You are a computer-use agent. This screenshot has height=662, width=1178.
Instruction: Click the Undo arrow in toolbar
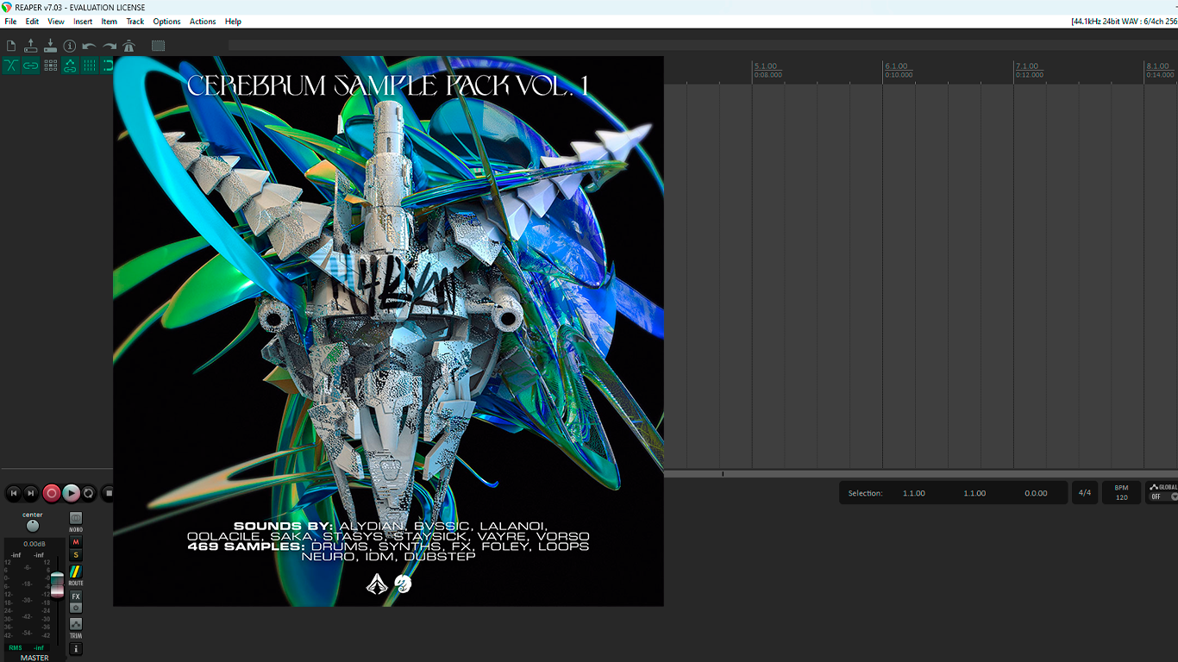click(89, 46)
